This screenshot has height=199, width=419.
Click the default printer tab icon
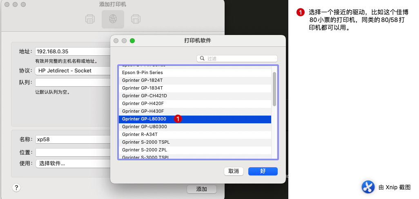click(x=90, y=19)
